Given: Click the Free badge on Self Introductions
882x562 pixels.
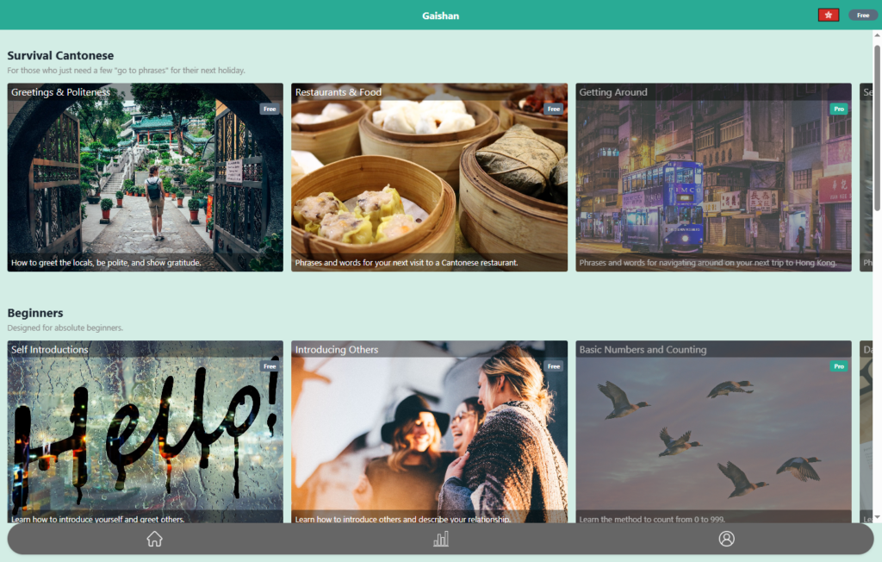Looking at the screenshot, I should pyautogui.click(x=270, y=366).
